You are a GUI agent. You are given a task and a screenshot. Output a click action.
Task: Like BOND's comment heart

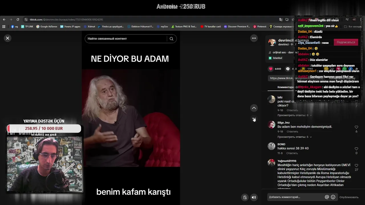(356, 149)
